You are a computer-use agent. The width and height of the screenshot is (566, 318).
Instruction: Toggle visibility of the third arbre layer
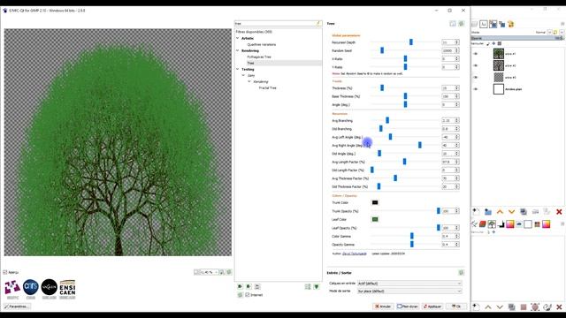476,77
